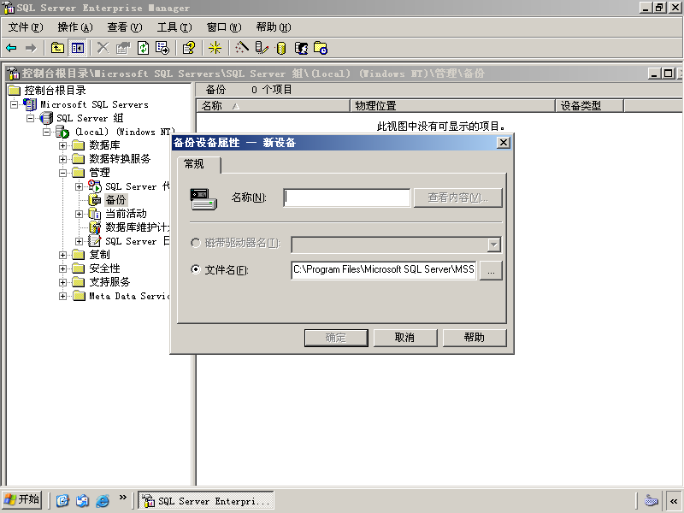Click the Register Server toolbar icon
684x513 pixels.
tap(262, 48)
